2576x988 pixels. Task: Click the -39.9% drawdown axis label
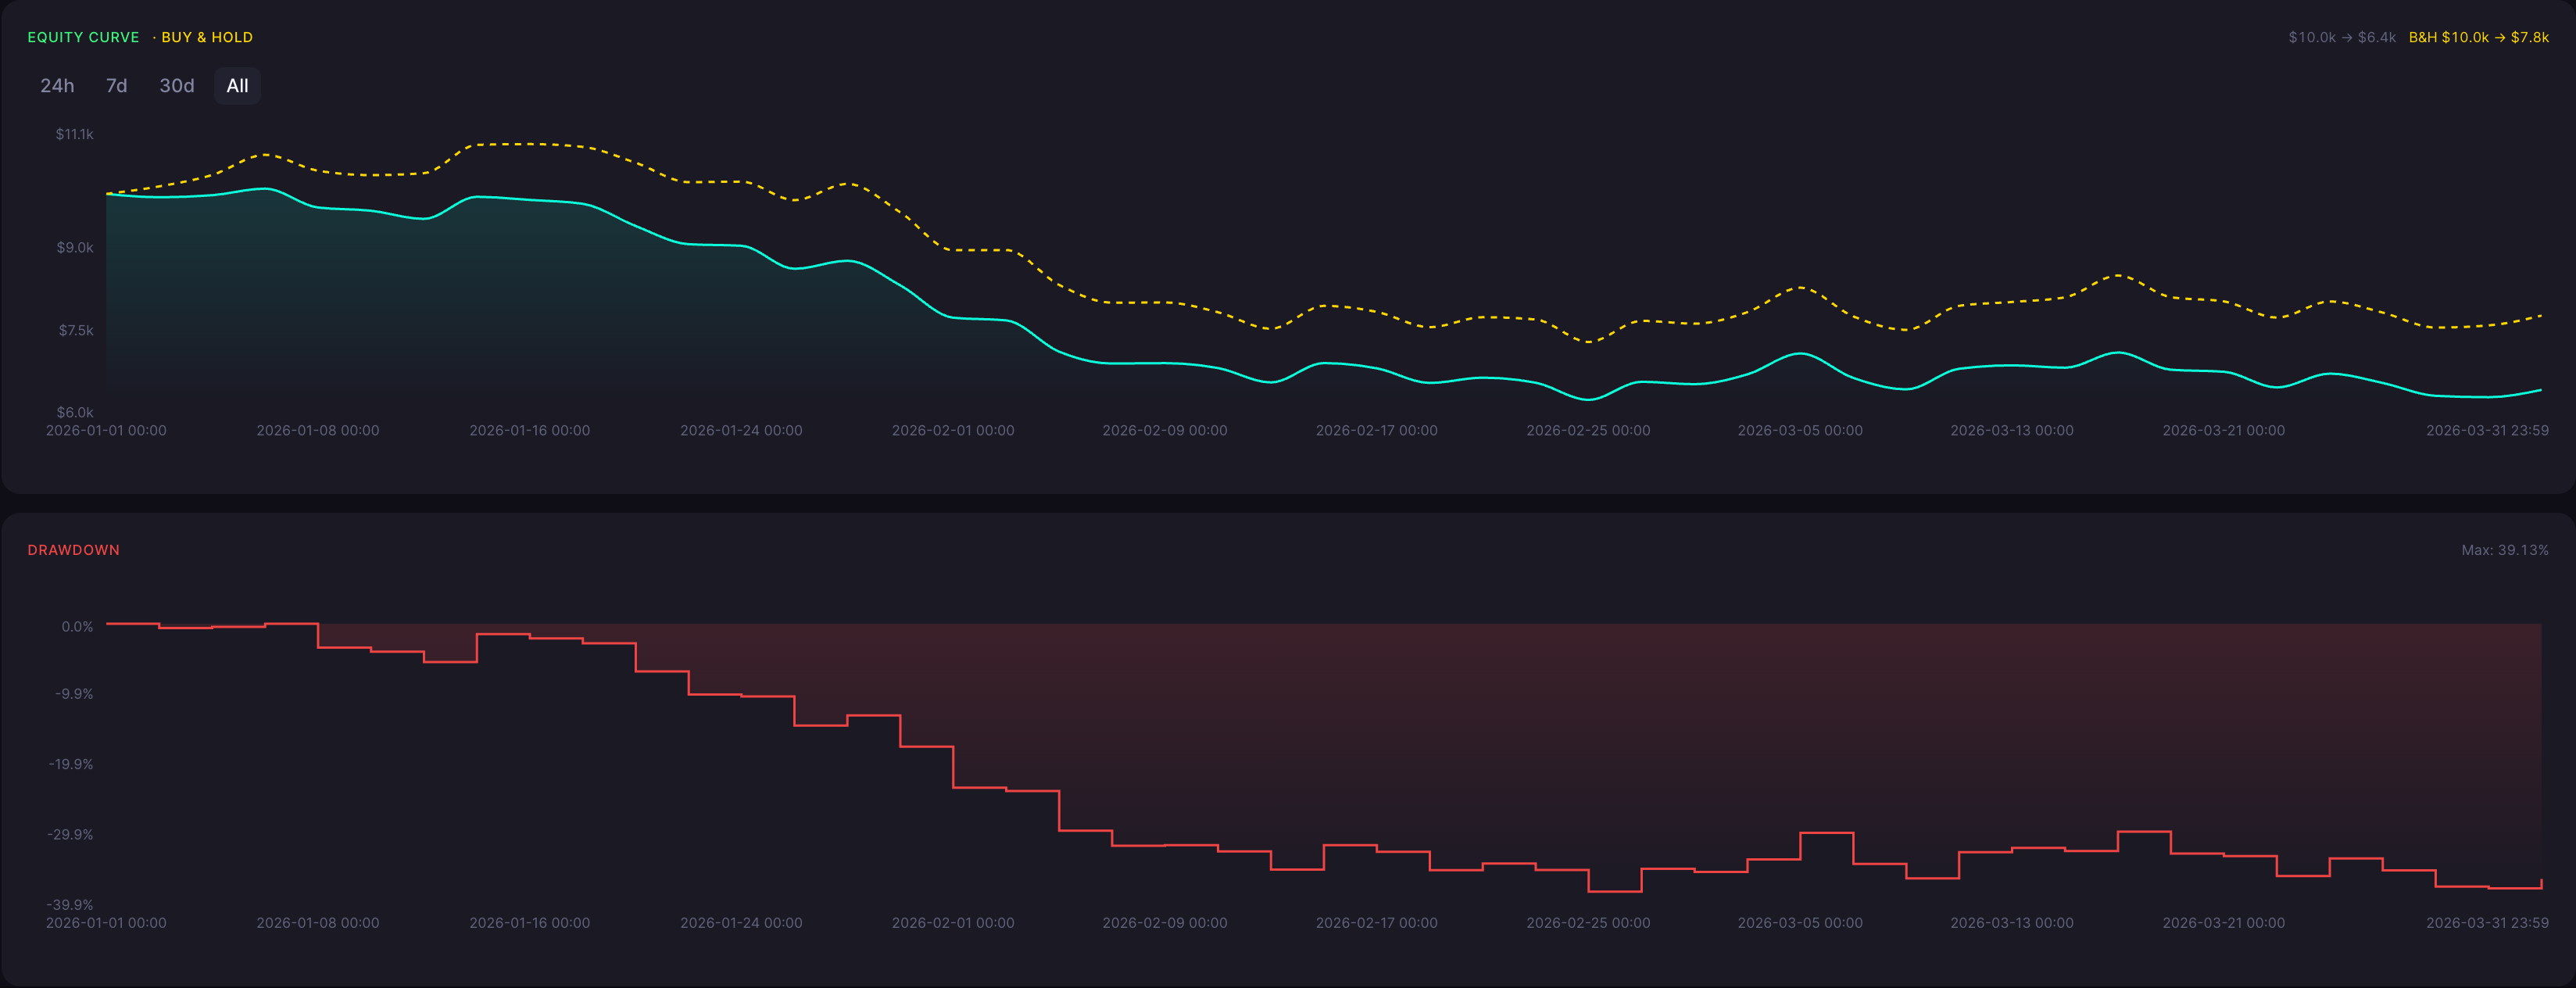click(x=70, y=904)
